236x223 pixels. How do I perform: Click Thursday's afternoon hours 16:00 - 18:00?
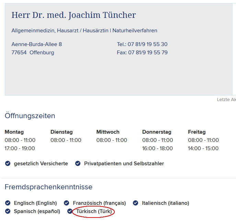click(157, 148)
